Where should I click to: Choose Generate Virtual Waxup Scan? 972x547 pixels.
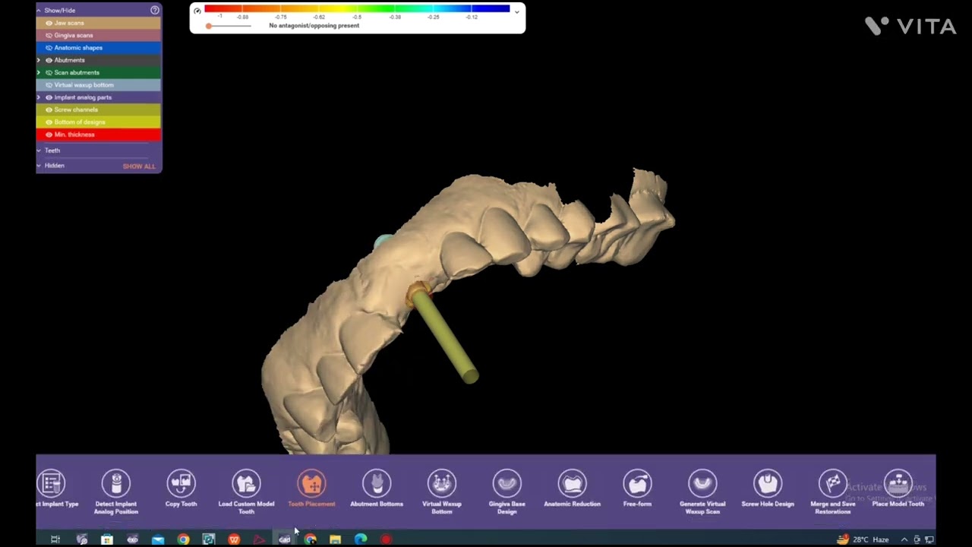click(702, 492)
